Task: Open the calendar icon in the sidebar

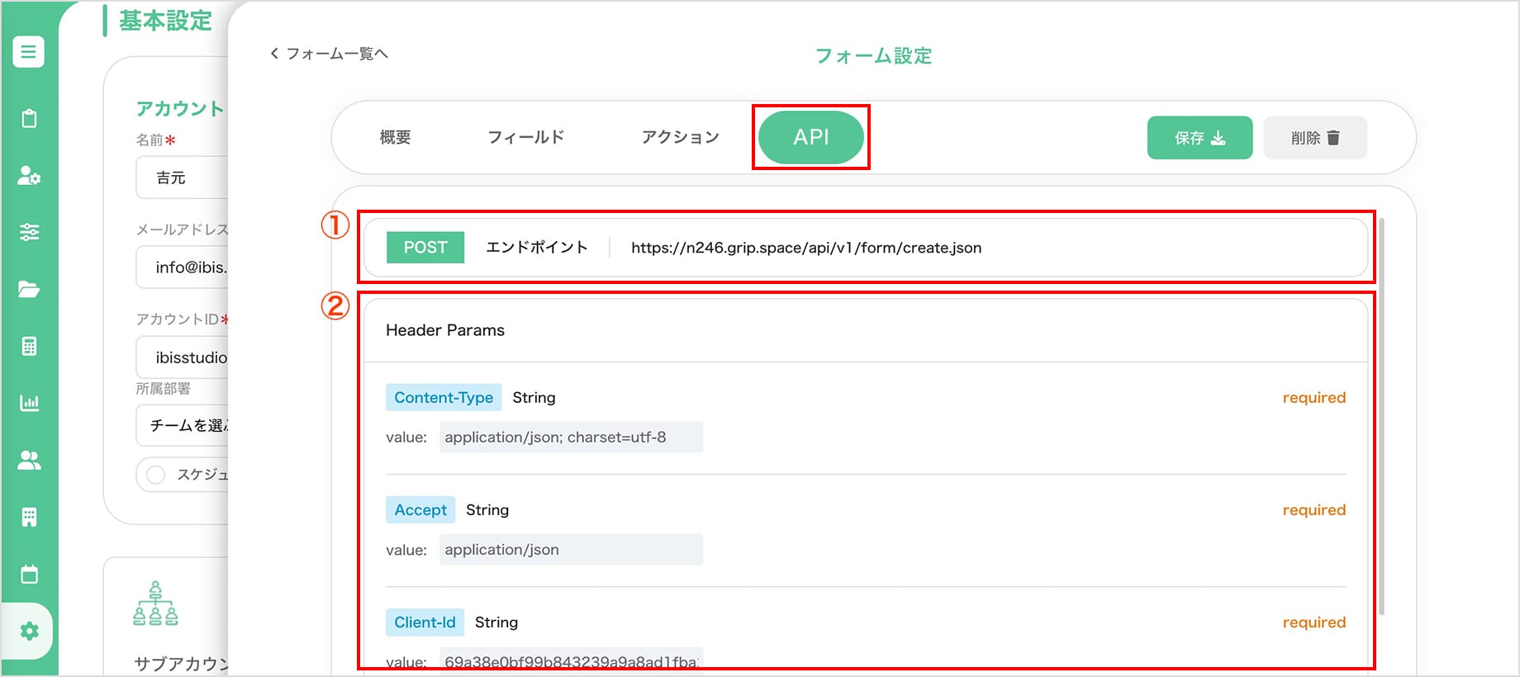Action: (x=29, y=574)
